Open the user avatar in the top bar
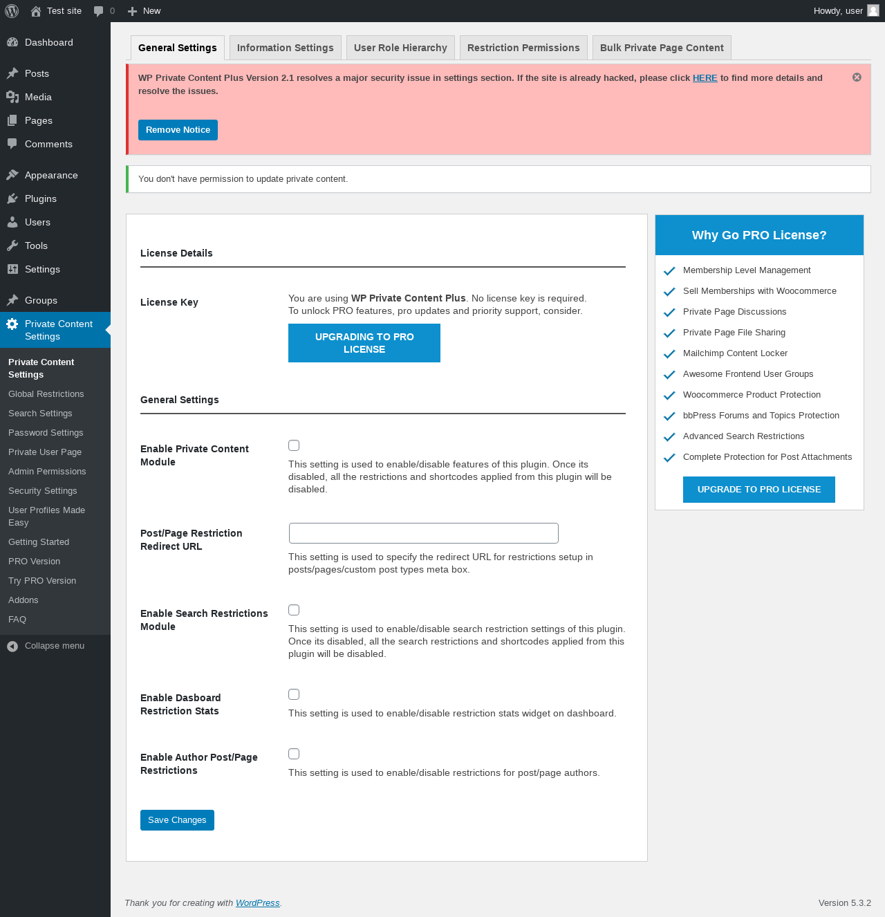The image size is (885, 917). click(873, 10)
